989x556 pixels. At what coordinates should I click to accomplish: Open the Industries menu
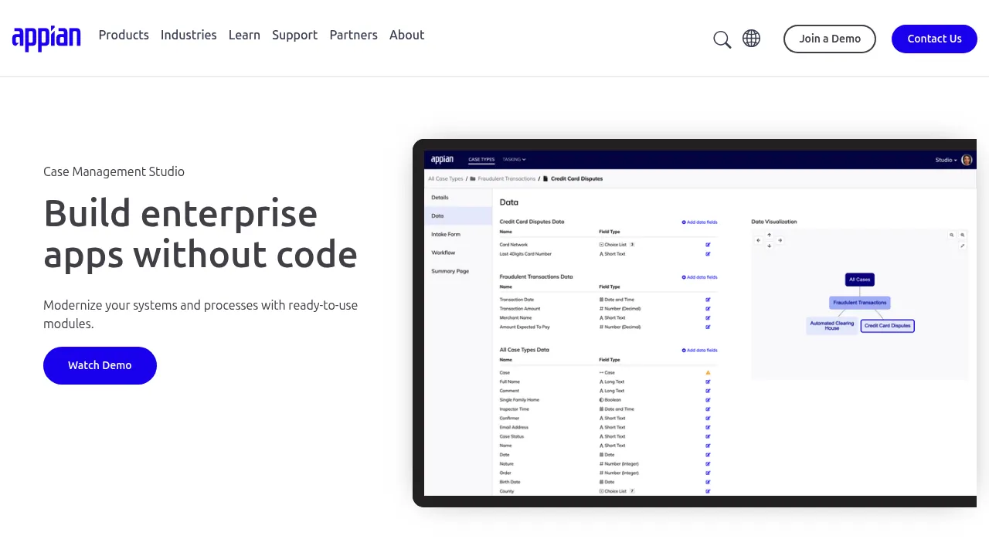coord(189,35)
